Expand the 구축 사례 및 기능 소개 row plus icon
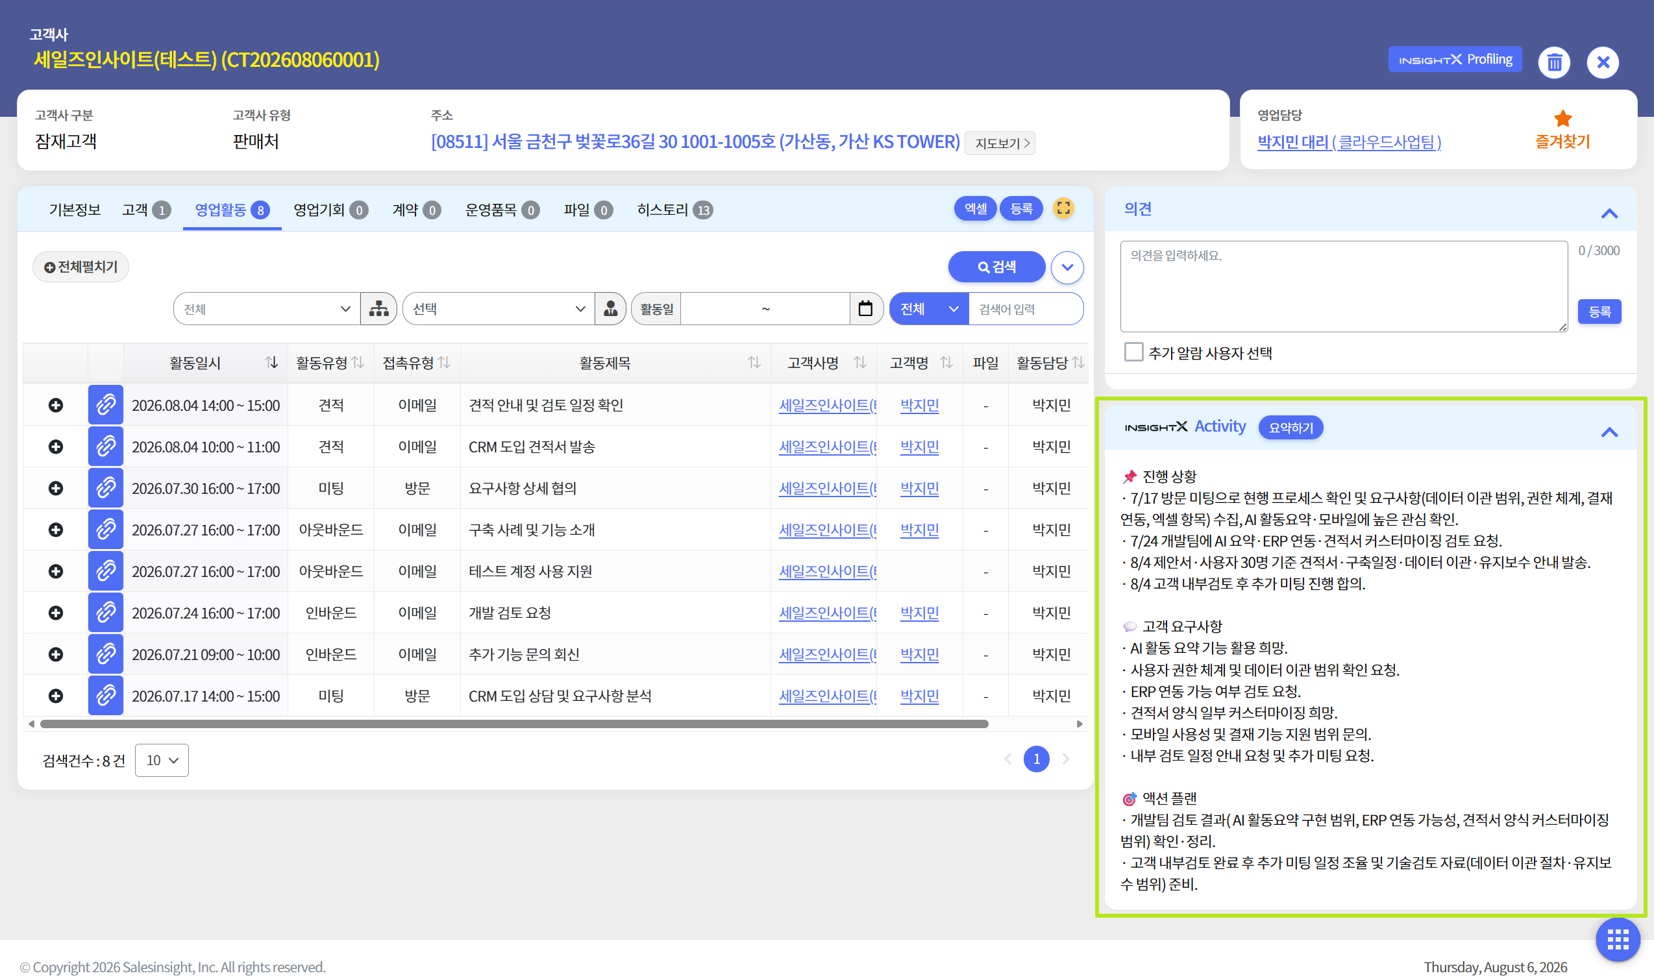This screenshot has height=980, width=1654. [55, 529]
